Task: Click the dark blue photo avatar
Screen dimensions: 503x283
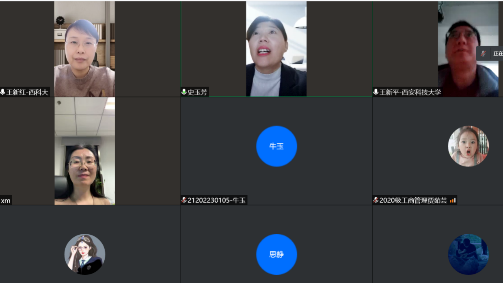Action: point(468,255)
